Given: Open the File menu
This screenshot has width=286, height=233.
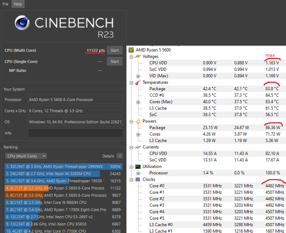Looking at the screenshot, I should (x=5, y=4).
